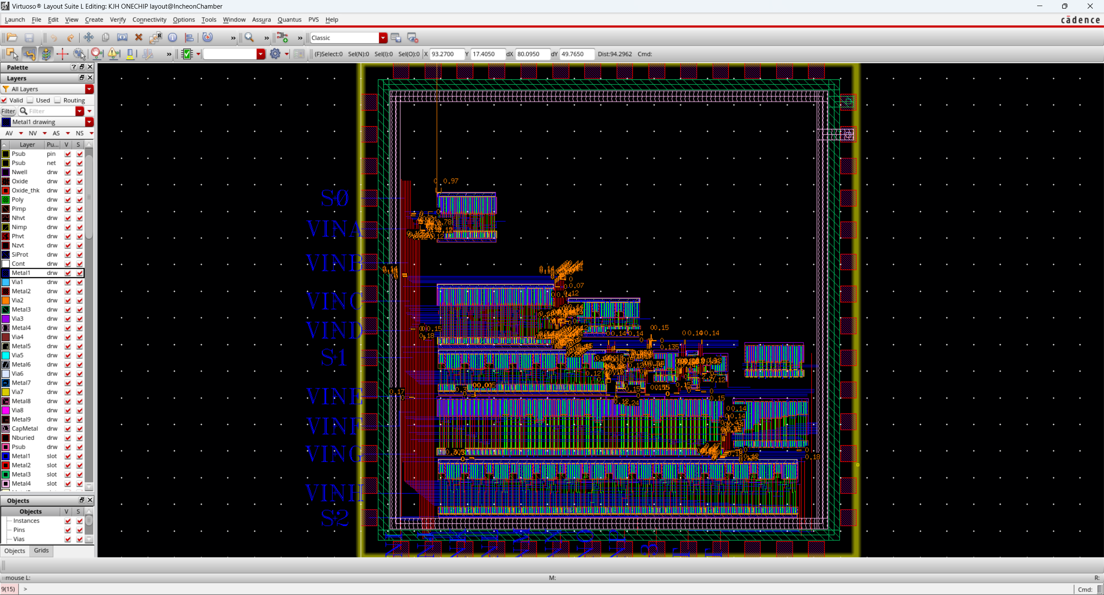Open the Classic workspace dropdown
The height and width of the screenshot is (595, 1104).
pos(383,38)
